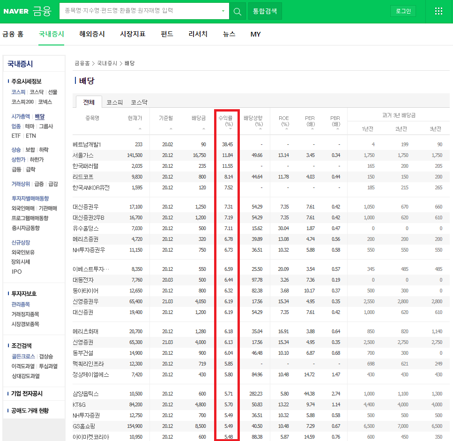
Task: Open stock 맥쿼리인프라
Action: [88, 364]
